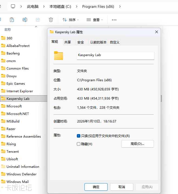The width and height of the screenshot is (178, 194).
Task: Expand chevron after Program Files (x86)
Action: (120, 6)
